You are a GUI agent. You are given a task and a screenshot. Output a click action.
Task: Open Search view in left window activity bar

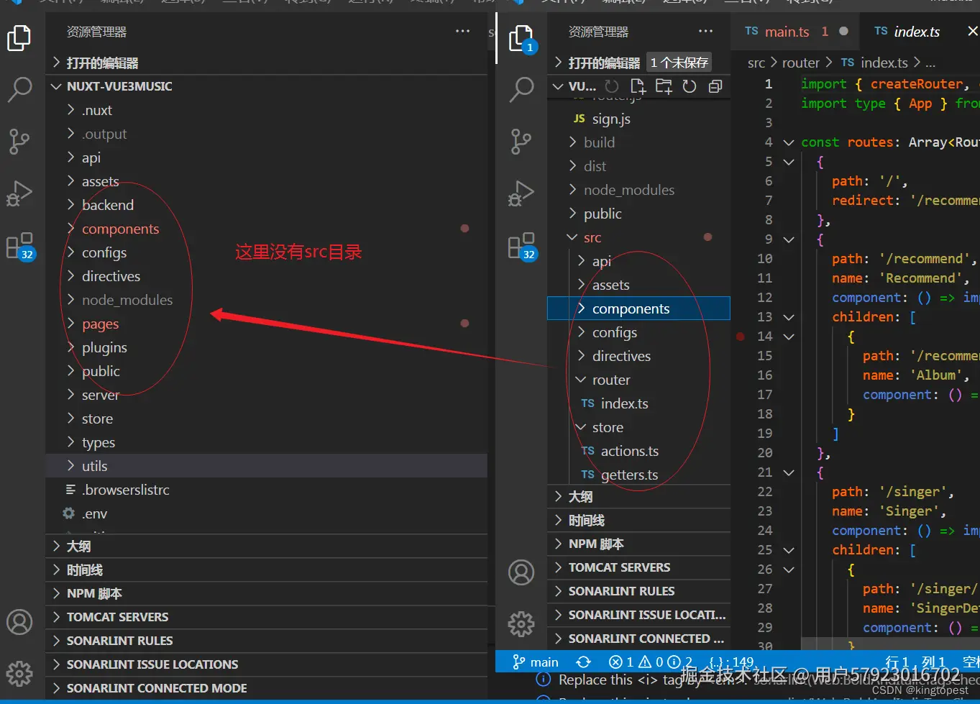tap(19, 89)
